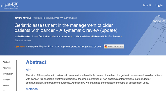Open the Log in link
Screen dimensions: 166x91
159,5
